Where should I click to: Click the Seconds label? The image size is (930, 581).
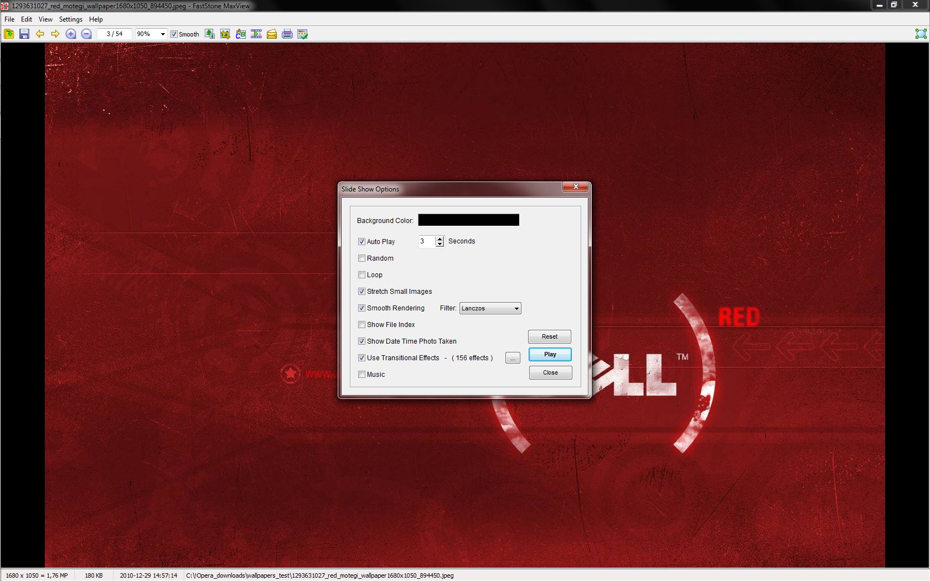(x=462, y=241)
